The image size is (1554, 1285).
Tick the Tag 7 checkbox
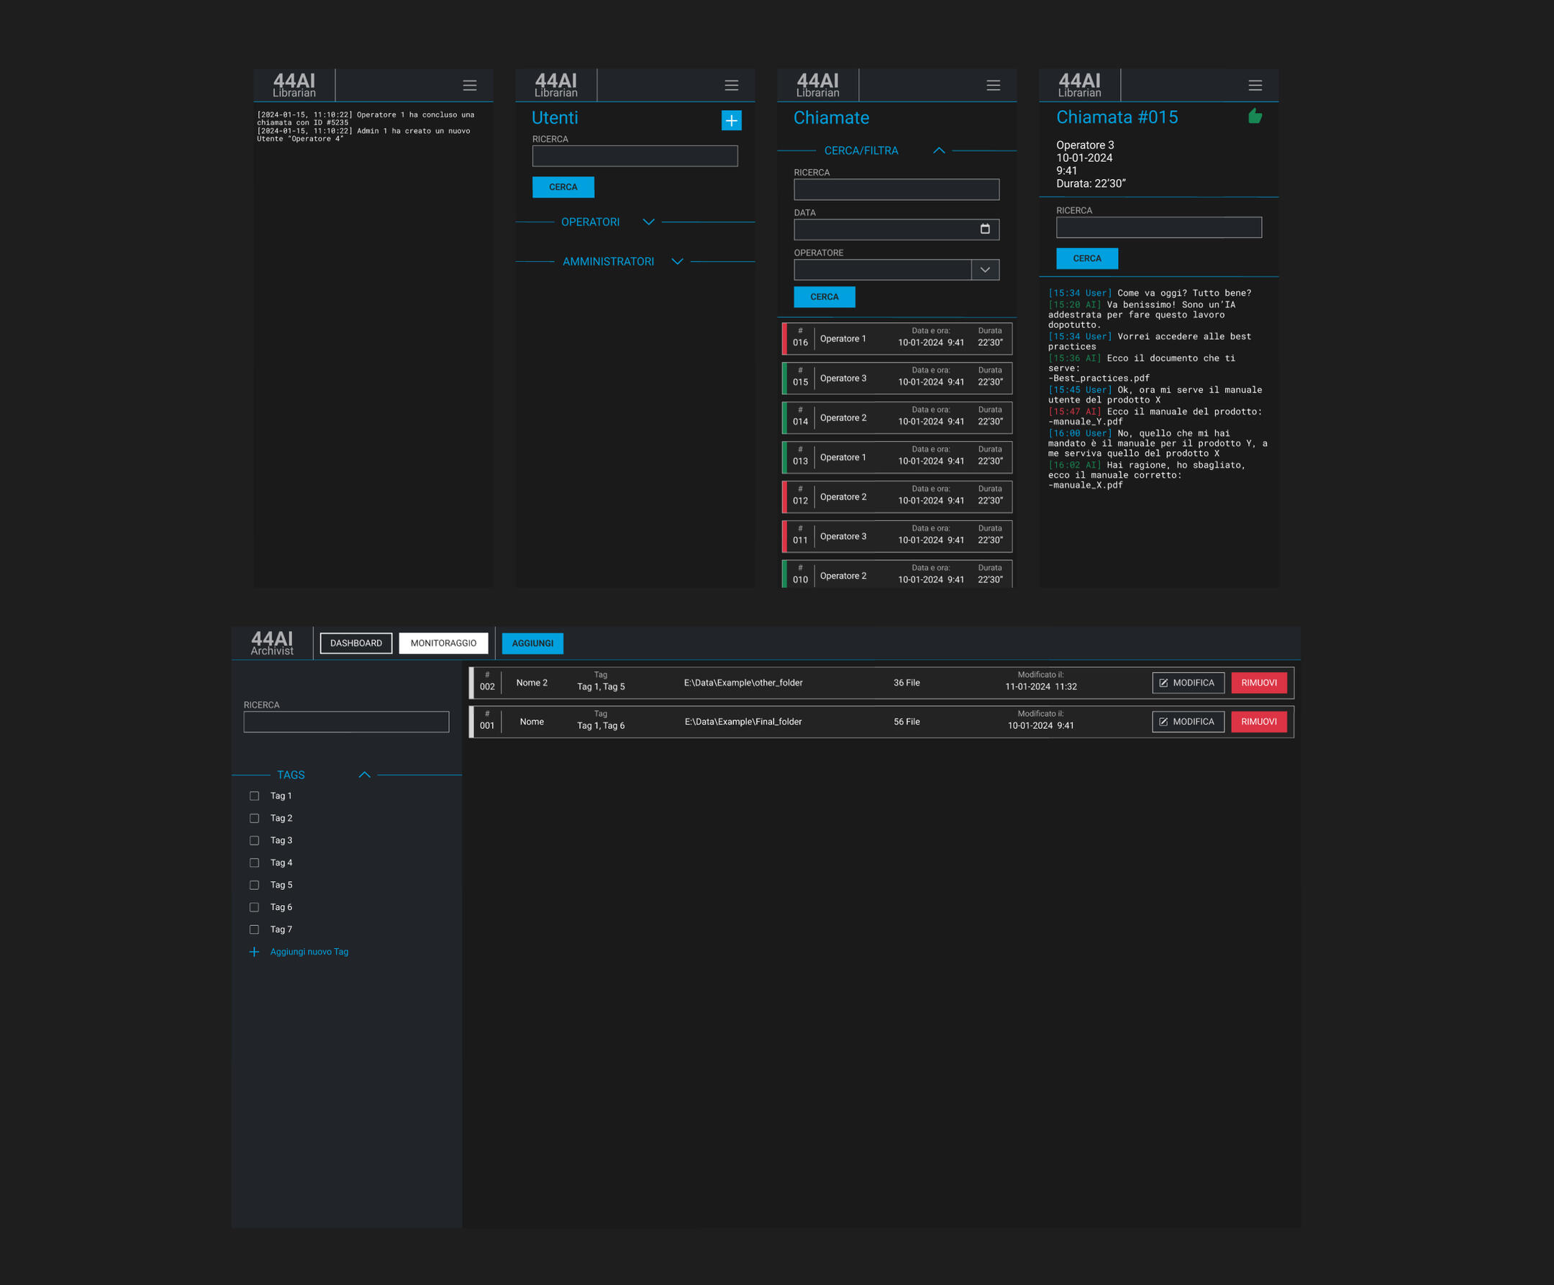pyautogui.click(x=255, y=929)
